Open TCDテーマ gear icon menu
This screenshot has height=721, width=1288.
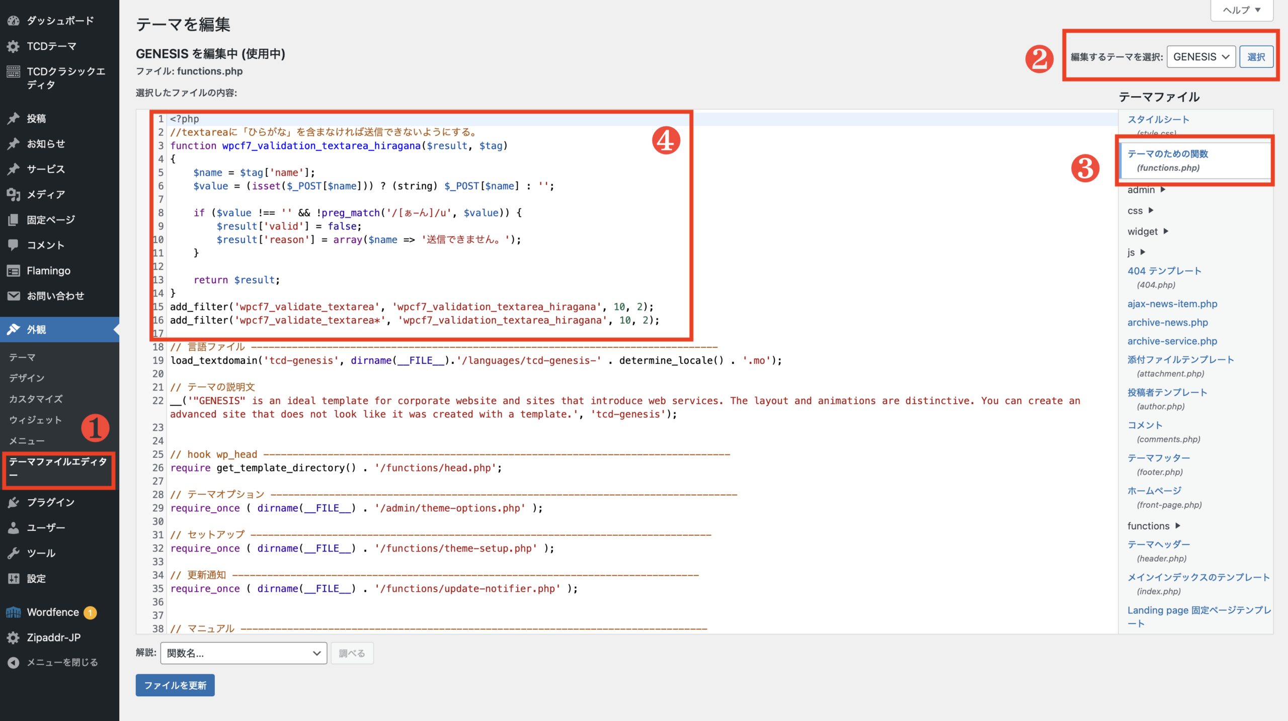(14, 46)
